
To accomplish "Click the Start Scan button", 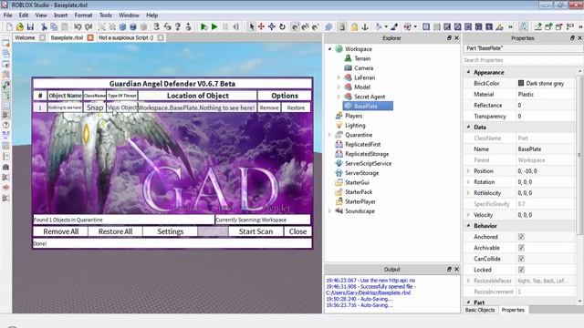I will [255, 231].
